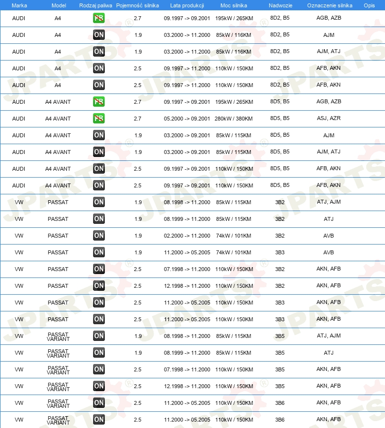Click 'VW' in the PASSAT 02.2000 row

tap(19, 236)
